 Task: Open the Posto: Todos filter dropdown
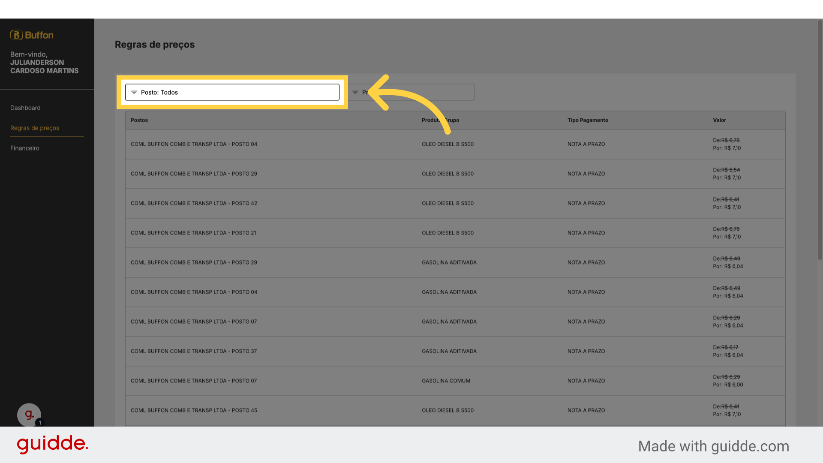pyautogui.click(x=232, y=92)
